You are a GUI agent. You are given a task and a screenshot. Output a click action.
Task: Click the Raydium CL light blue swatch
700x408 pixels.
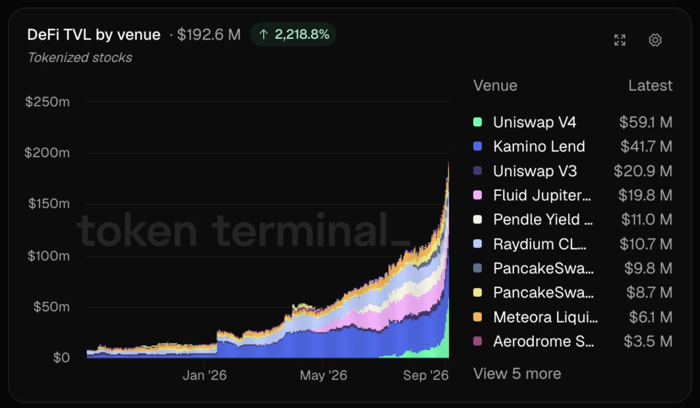(x=477, y=244)
